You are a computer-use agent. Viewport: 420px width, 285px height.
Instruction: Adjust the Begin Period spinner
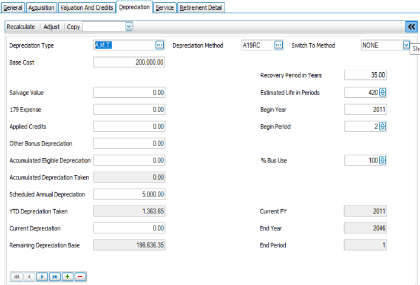click(x=383, y=127)
